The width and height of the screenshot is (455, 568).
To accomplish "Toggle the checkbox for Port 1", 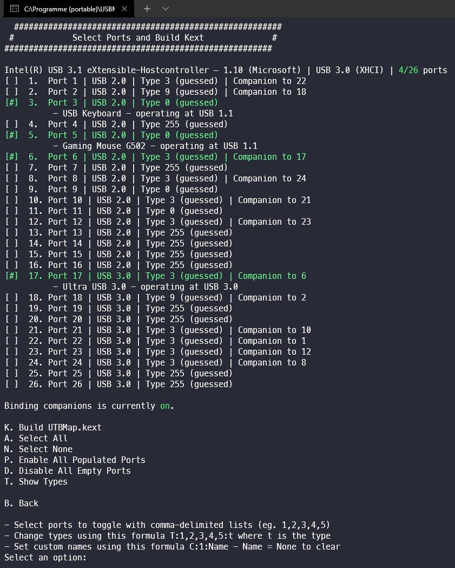I will pos(11,81).
